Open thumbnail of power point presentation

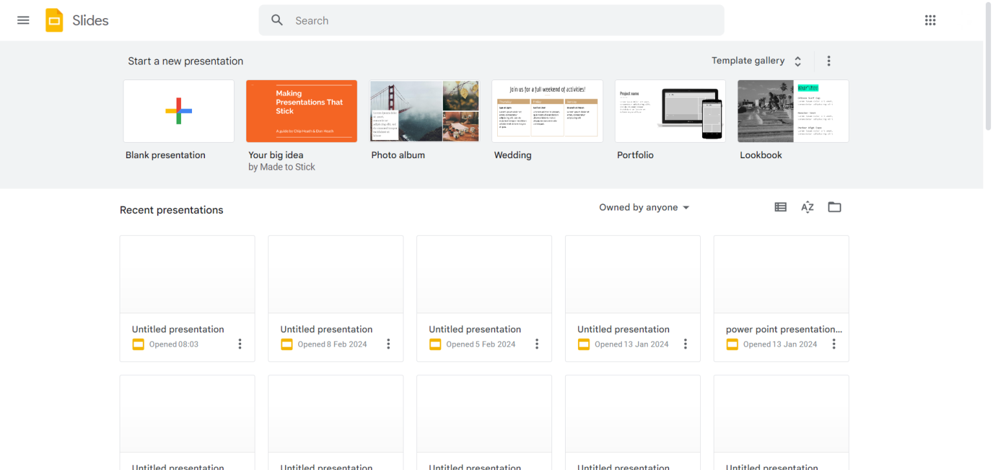coord(782,274)
